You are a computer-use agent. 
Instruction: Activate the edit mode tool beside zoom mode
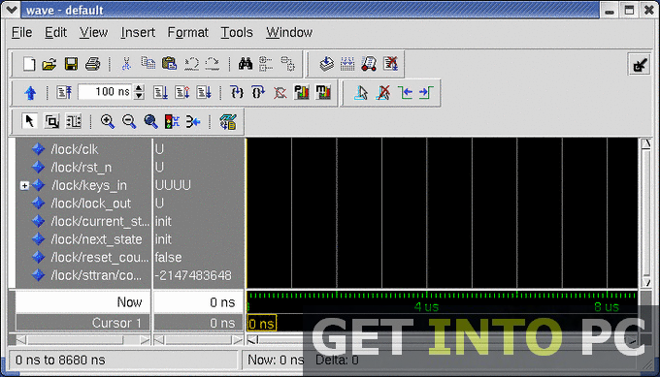[73, 122]
